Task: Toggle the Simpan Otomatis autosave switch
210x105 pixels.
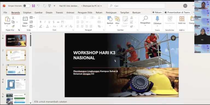Action: [x=27, y=6]
